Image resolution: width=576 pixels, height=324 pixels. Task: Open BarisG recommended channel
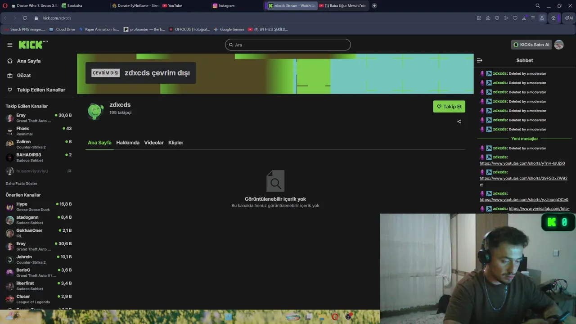[x=39, y=273]
